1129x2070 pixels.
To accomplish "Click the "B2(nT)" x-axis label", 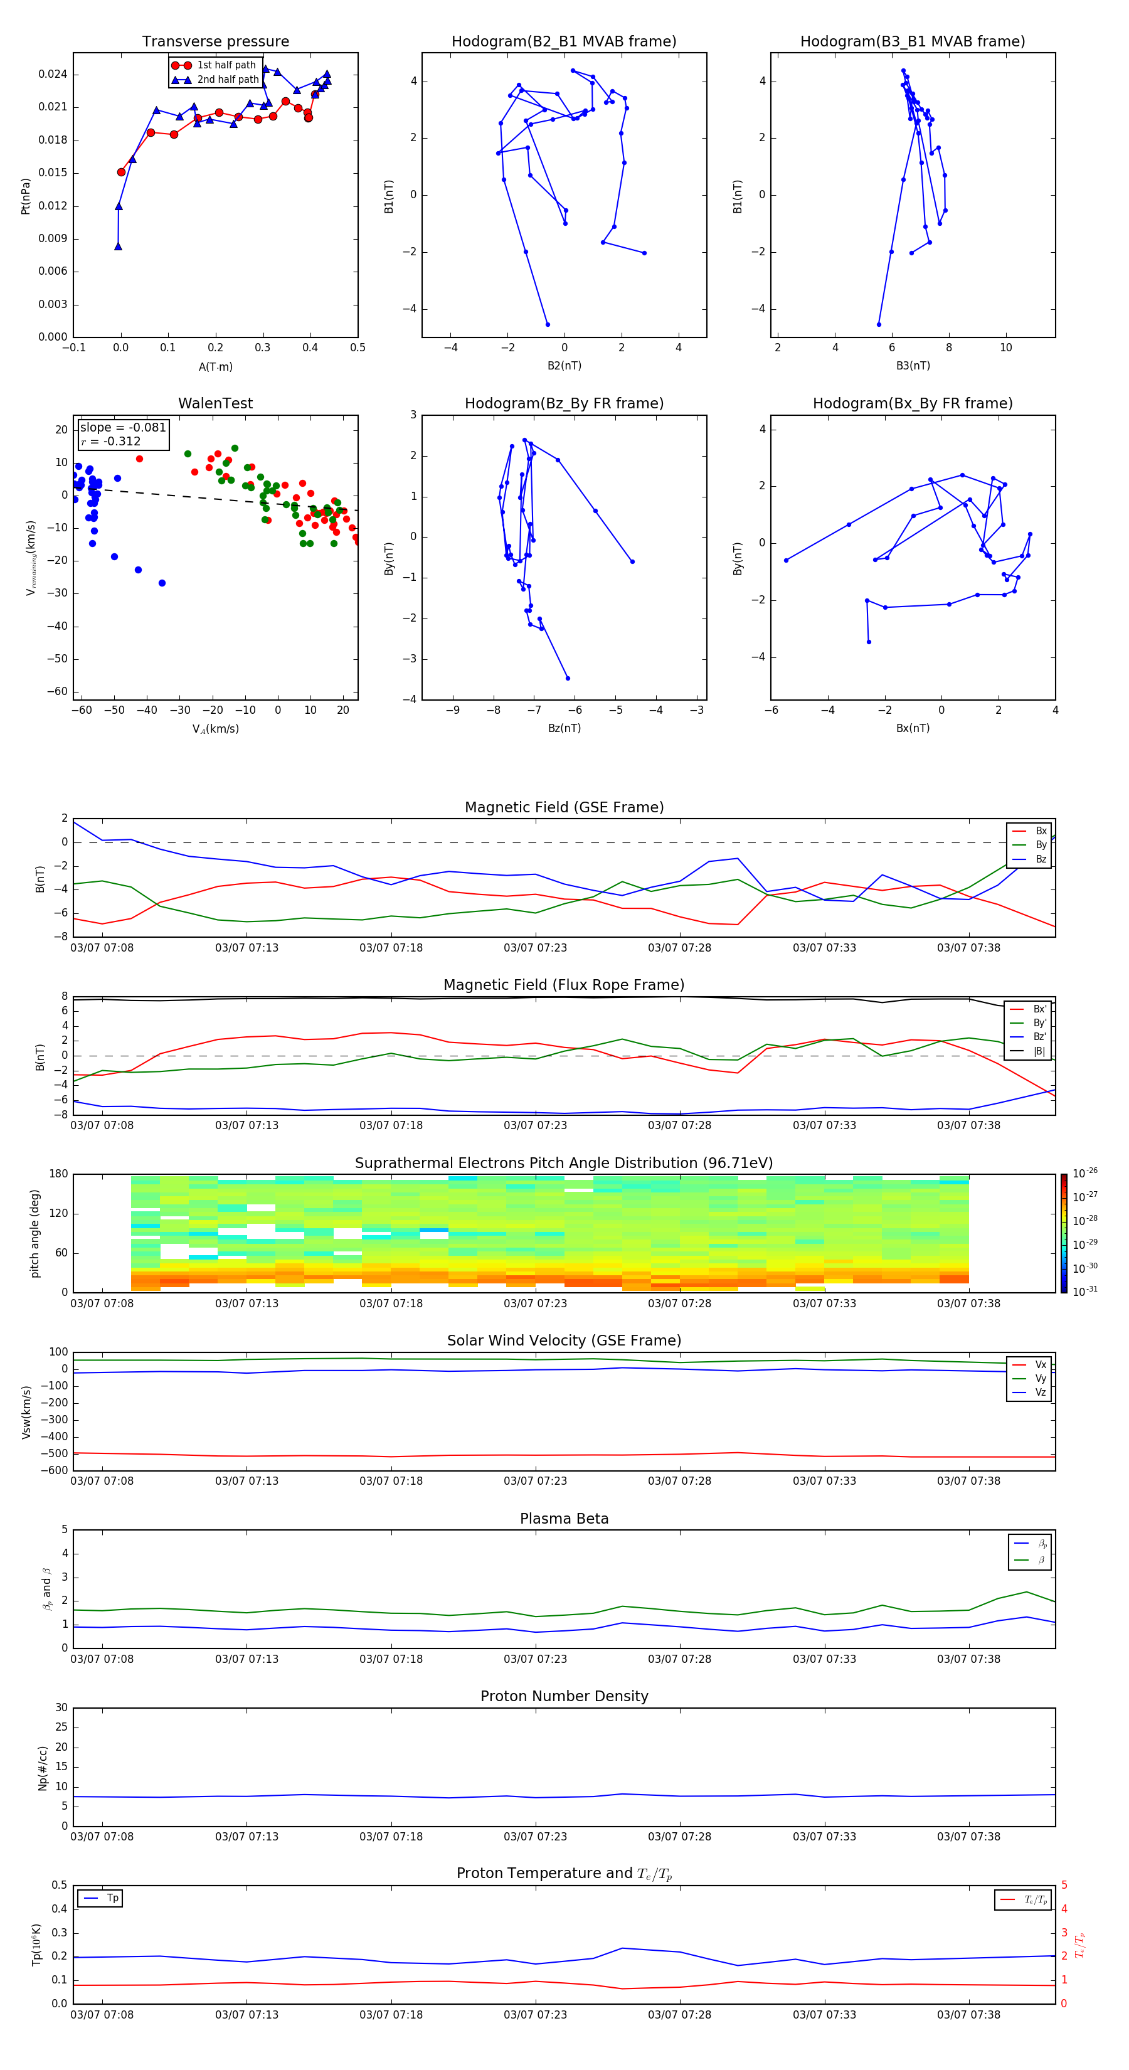I will [x=564, y=366].
